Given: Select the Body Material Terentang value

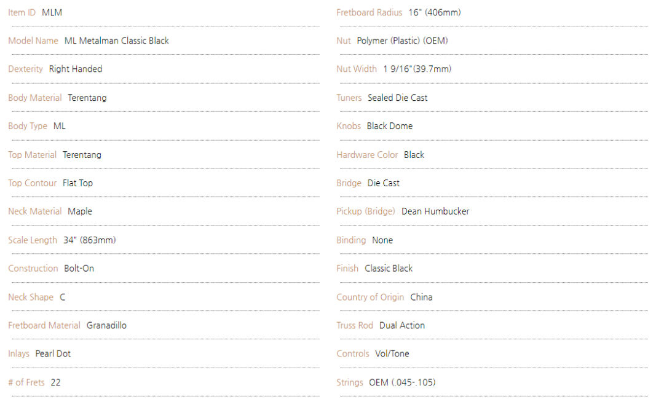Looking at the screenshot, I should coord(87,98).
